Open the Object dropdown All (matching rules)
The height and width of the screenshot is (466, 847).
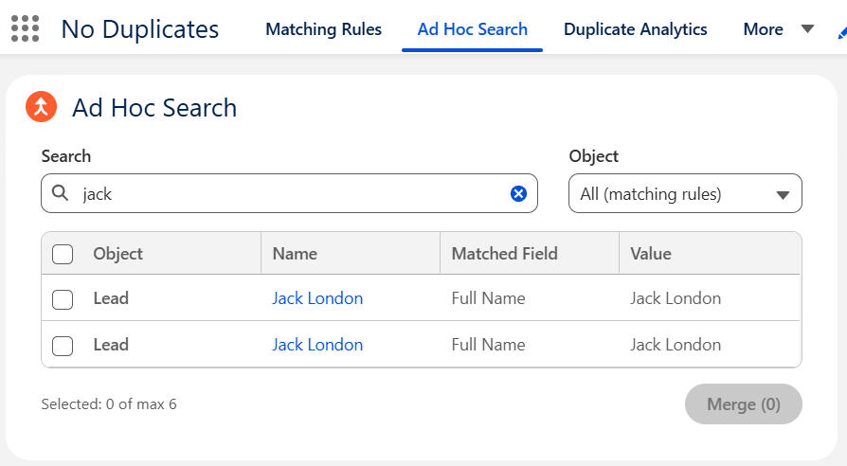[685, 193]
